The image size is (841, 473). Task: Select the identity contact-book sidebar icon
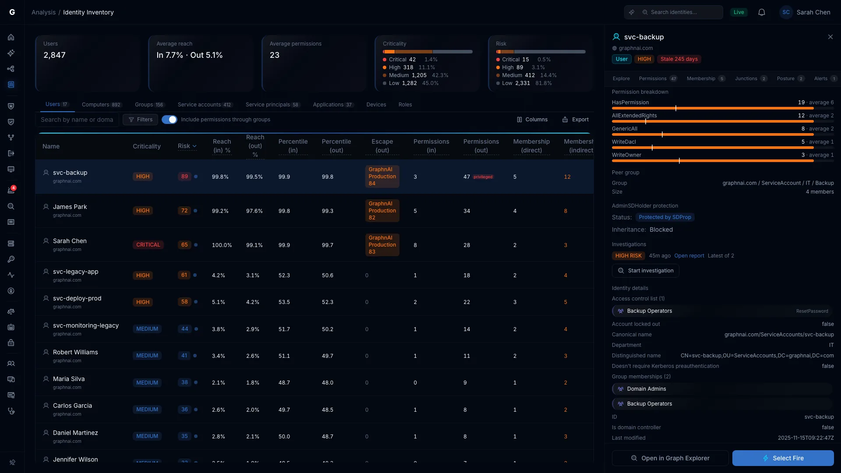[x=11, y=85]
